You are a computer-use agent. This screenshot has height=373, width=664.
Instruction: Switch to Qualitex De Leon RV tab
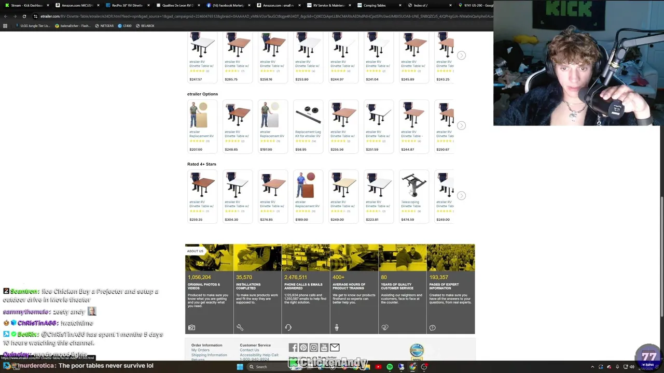tap(177, 5)
